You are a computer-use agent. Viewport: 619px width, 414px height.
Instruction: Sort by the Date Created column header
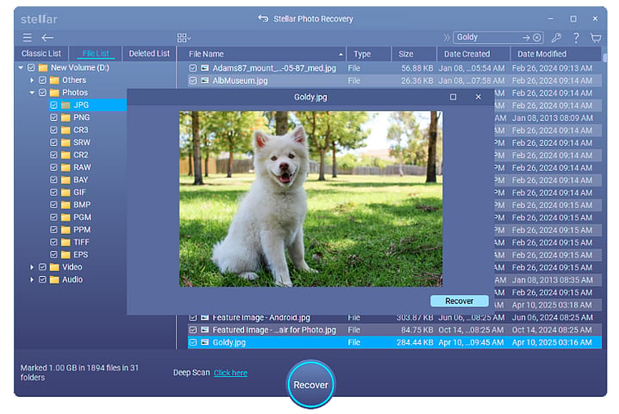(473, 53)
